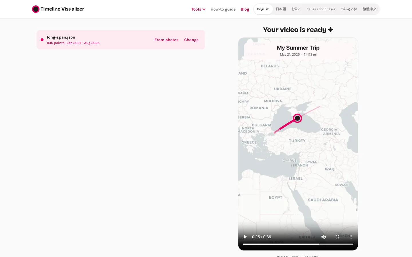This screenshot has height=257, width=412.
Task: Mute the video with speaker icon
Action: pos(324,237)
